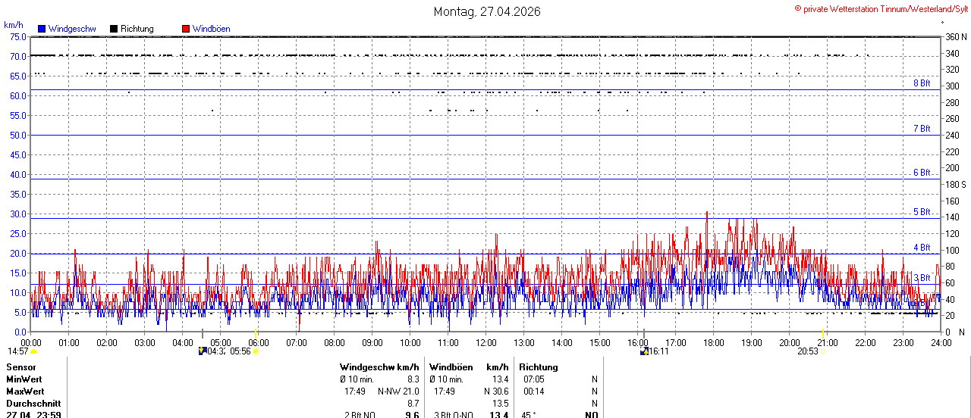This screenshot has height=418, width=971.
Task: Click the MaxWert row label
Action: [26, 391]
